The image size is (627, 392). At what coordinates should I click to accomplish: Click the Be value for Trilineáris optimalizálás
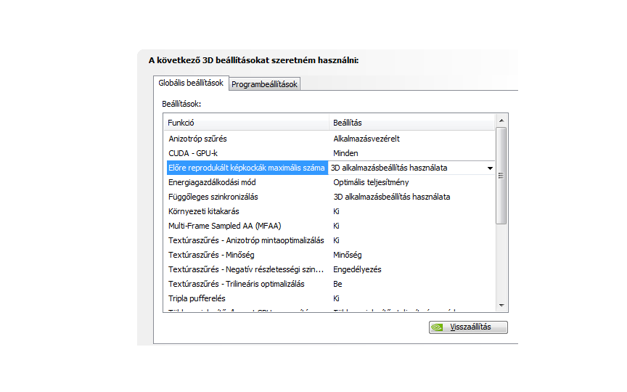tap(337, 284)
